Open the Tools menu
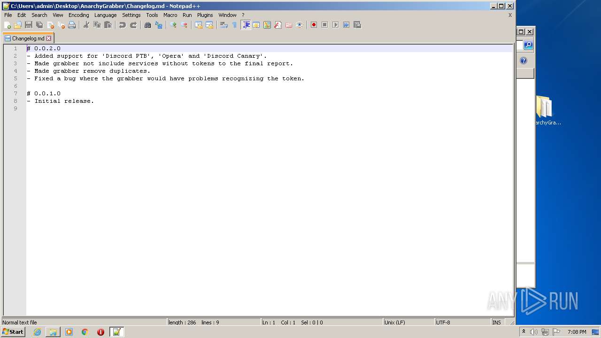This screenshot has height=338, width=601. click(x=152, y=15)
